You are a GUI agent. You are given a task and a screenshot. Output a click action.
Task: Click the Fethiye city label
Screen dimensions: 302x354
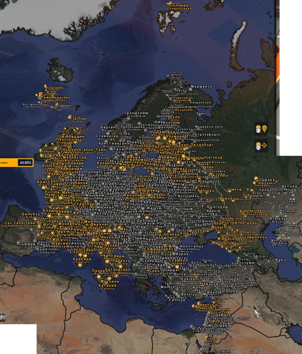(x=177, y=300)
